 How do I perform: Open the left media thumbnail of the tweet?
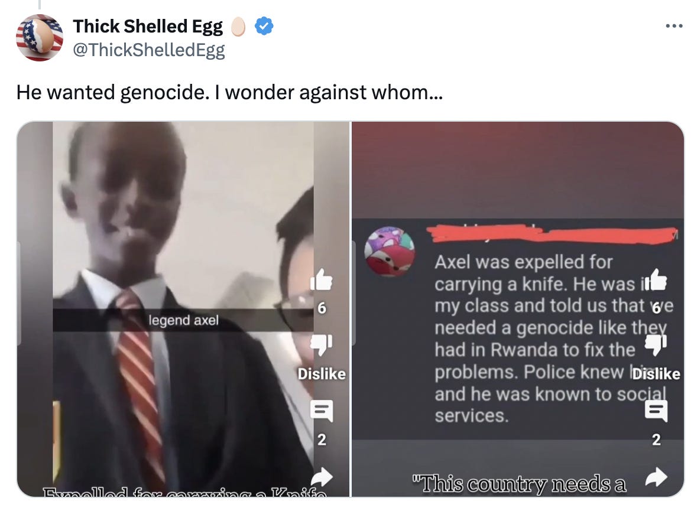[x=183, y=309]
